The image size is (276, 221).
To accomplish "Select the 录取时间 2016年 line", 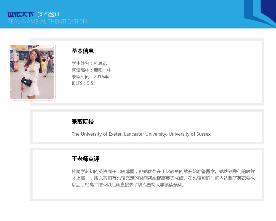I will tap(90, 77).
